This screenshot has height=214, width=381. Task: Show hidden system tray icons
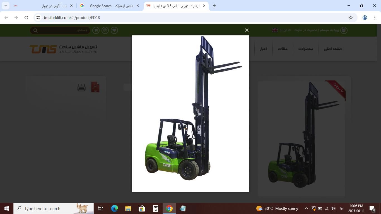point(306,208)
